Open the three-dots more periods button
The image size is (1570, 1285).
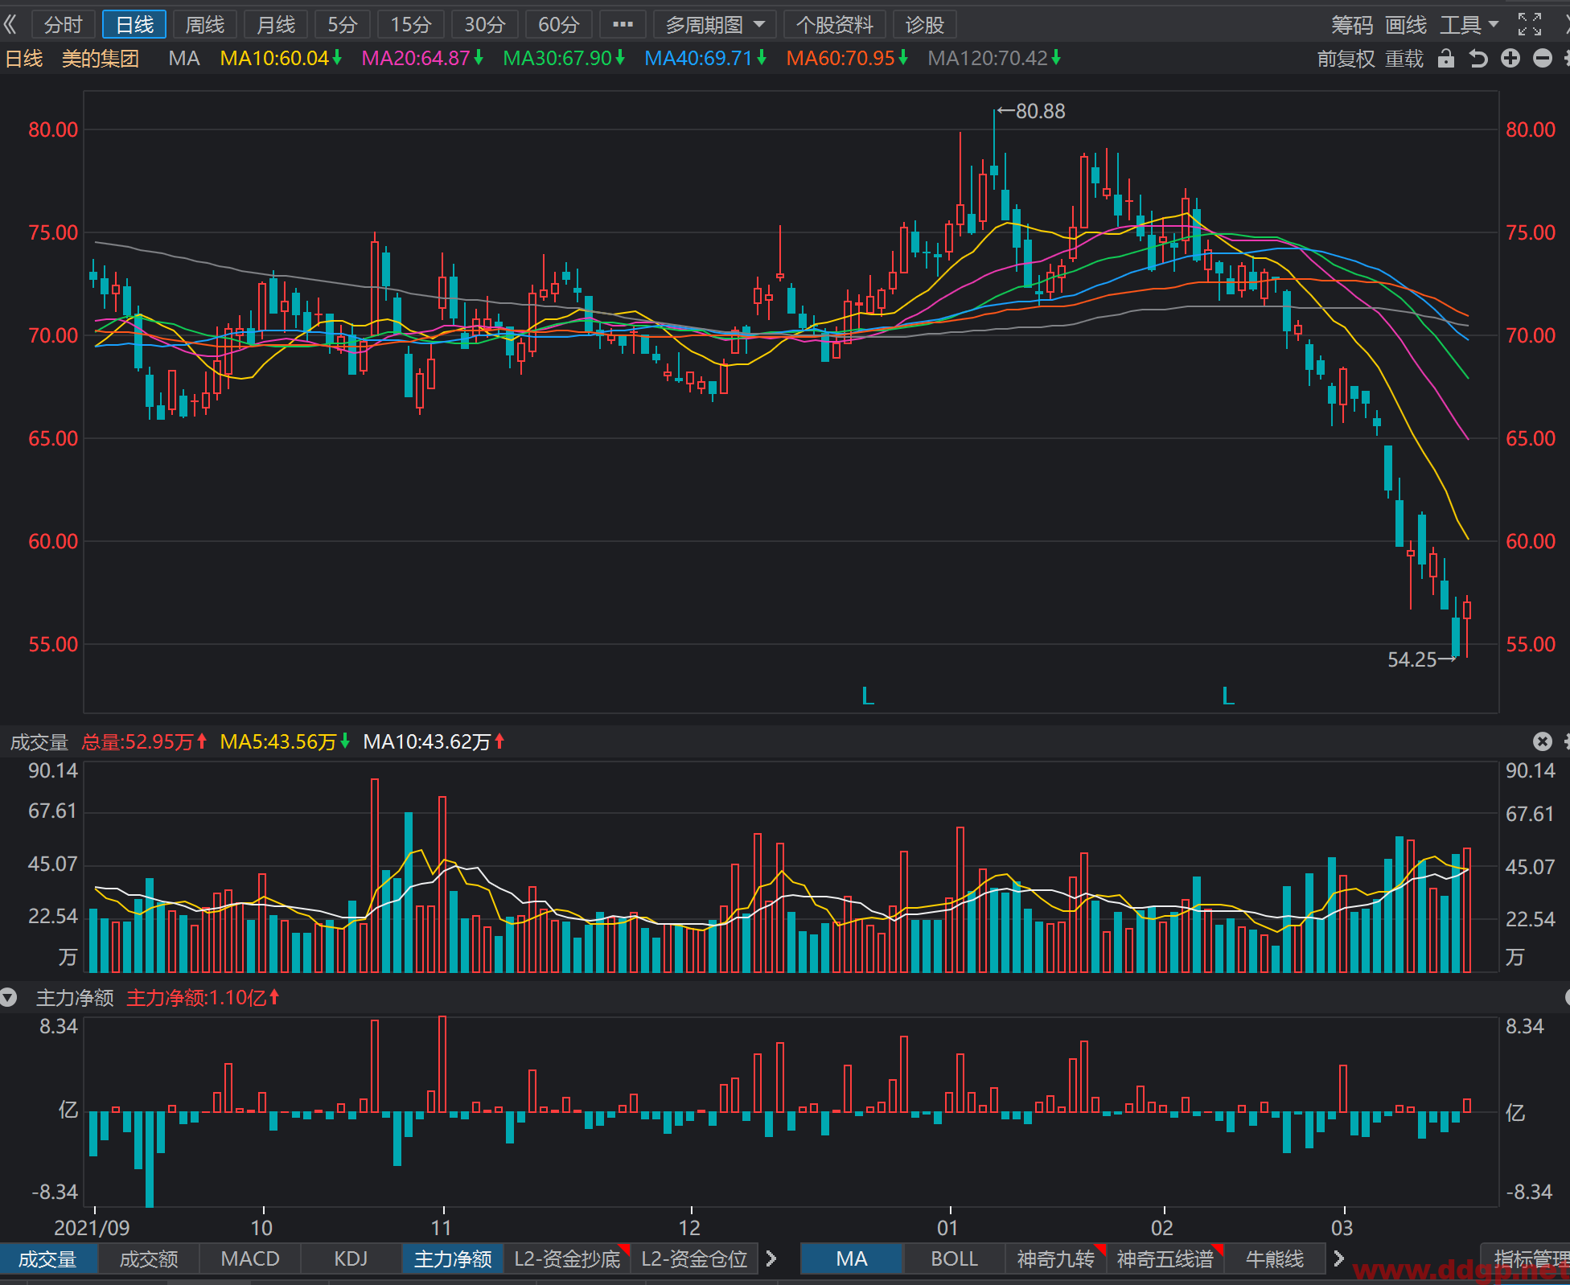coord(623,24)
